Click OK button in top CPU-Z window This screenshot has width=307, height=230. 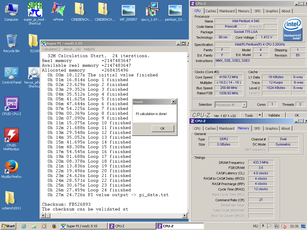[x=297, y=115]
